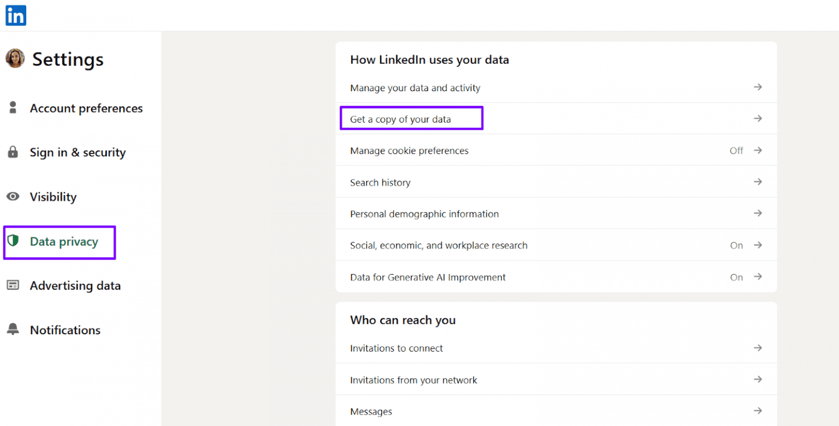
Task: Click the Notifications bell icon
Action: (x=13, y=329)
